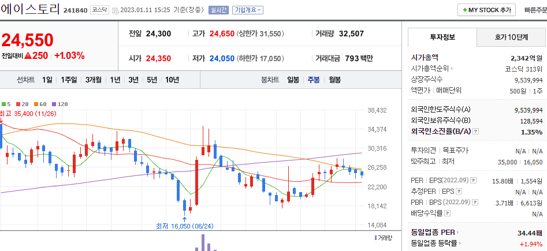This screenshot has height=251, width=547.
Task: Click the 최저 16,050 (06/24) chart marker
Action: coord(184,226)
